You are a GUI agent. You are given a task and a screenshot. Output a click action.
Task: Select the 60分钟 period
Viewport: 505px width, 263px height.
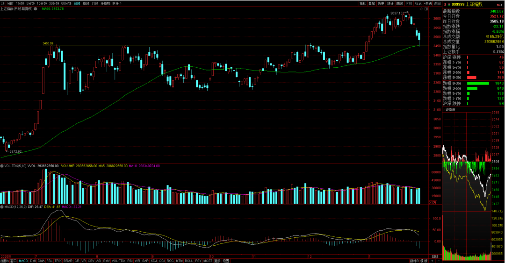pos(66,4)
